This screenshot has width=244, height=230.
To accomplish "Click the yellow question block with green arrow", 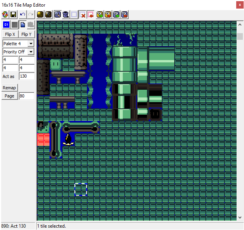I will (x=100, y=15).
